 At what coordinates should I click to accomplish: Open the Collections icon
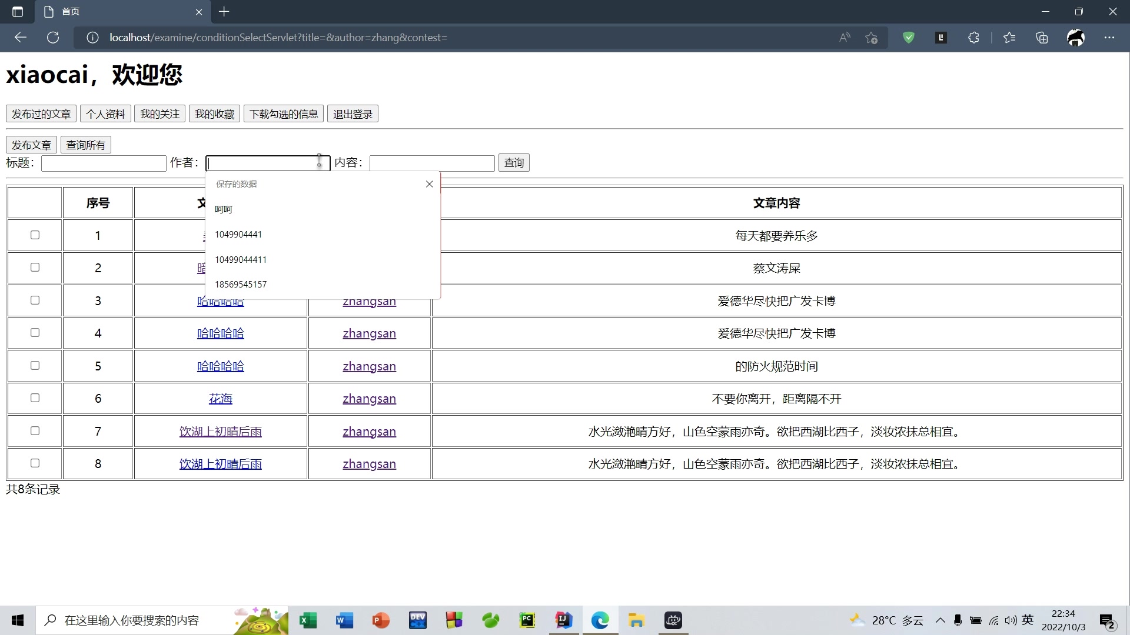pyautogui.click(x=1042, y=38)
